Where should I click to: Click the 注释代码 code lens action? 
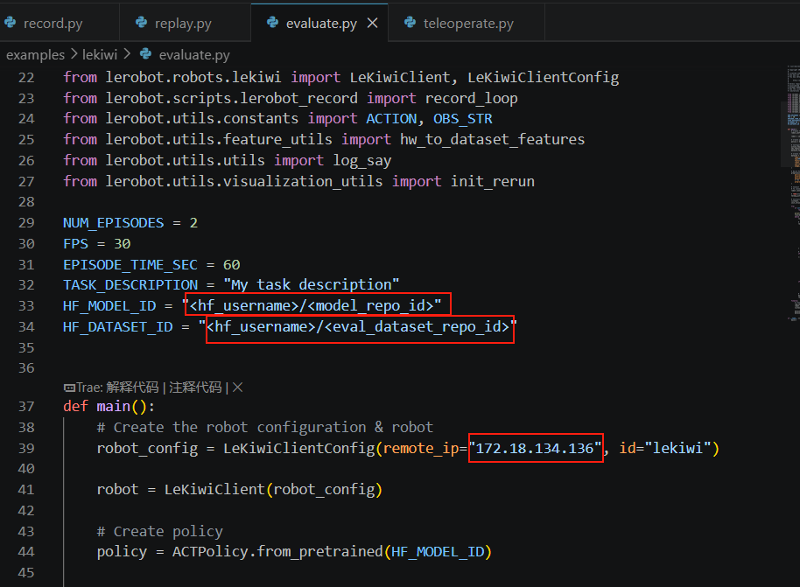click(x=195, y=388)
